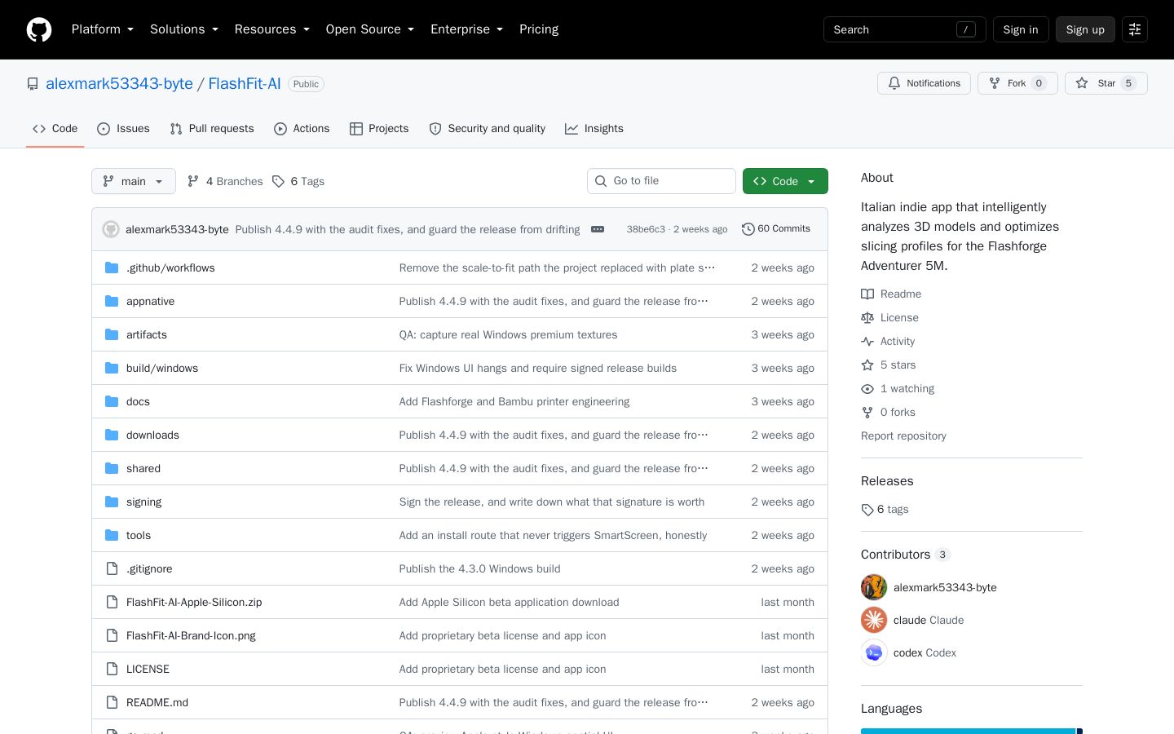This screenshot has height=734, width=1174.
Task: Open the FlashFit-AI repository name link
Action: pyautogui.click(x=245, y=84)
